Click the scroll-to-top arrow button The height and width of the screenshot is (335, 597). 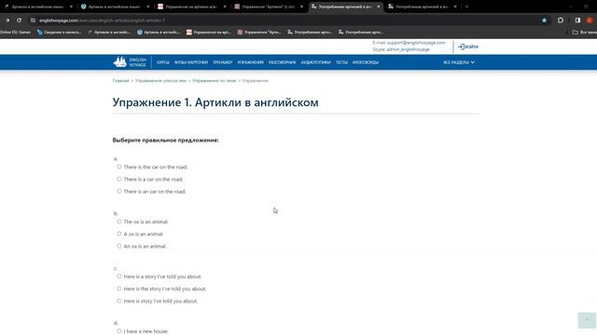coord(587,320)
